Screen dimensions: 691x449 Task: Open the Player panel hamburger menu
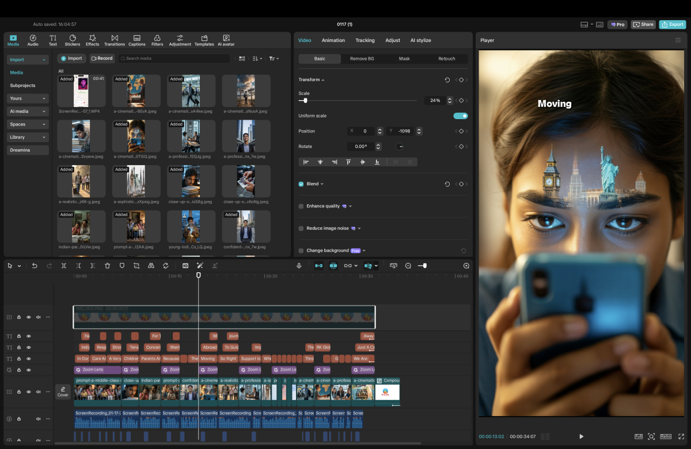678,40
